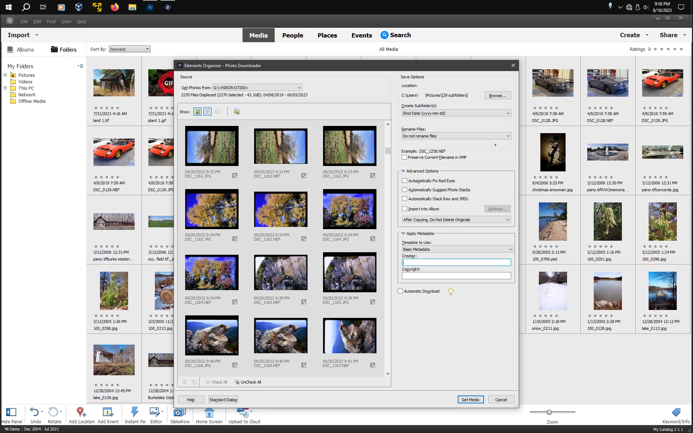
Task: Open the Find menu
Action: (51, 22)
